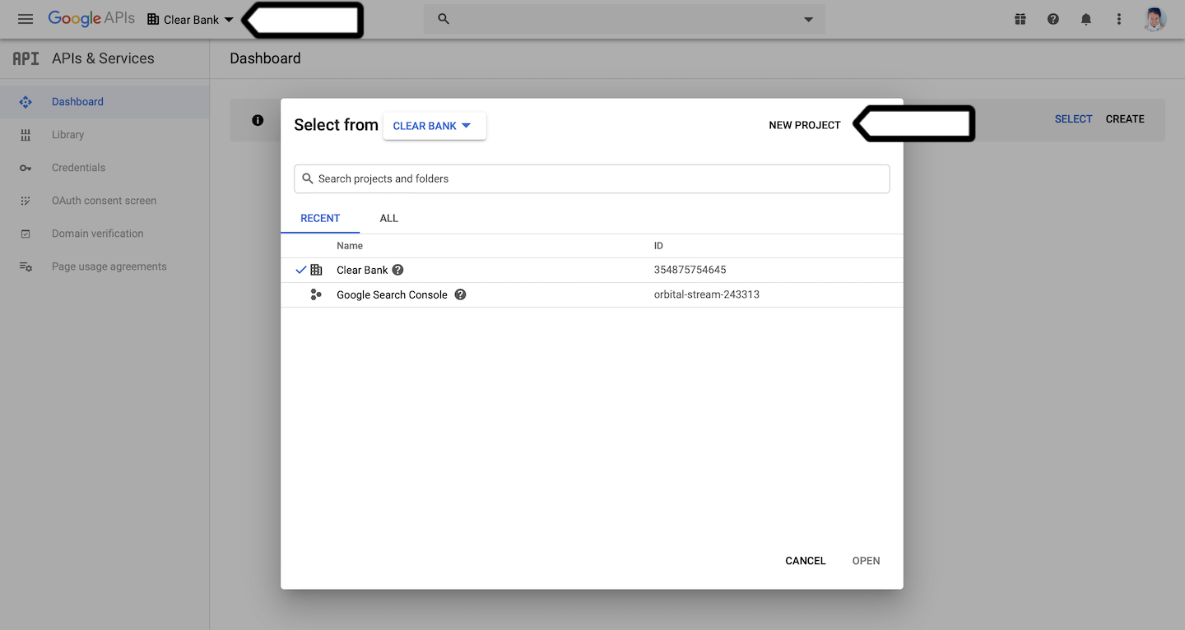Click help icon next to Google Search Console
Screen dimensions: 1185x630
(460, 294)
